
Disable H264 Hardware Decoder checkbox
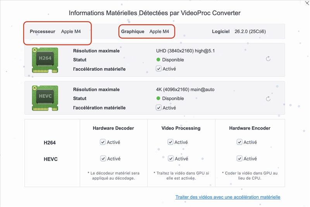[x=103, y=142]
